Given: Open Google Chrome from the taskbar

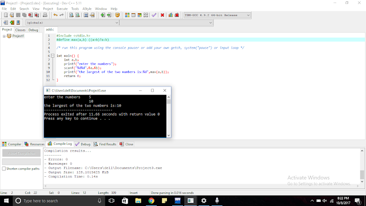Looking at the screenshot, I should [151, 201].
